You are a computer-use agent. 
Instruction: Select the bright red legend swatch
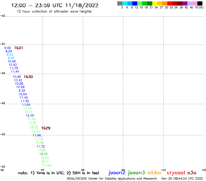[x=170, y=3]
